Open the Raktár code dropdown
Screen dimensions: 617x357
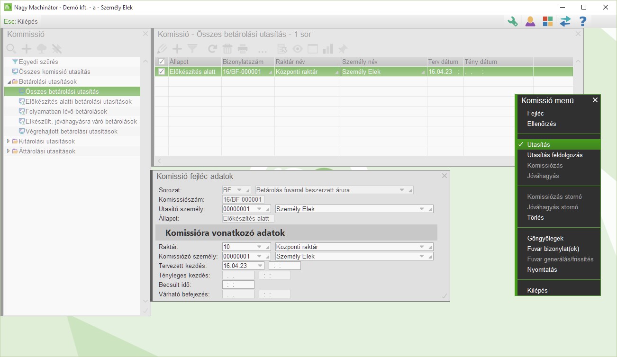tap(260, 247)
